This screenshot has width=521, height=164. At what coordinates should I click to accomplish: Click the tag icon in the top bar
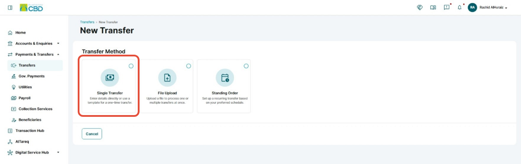coord(419,7)
